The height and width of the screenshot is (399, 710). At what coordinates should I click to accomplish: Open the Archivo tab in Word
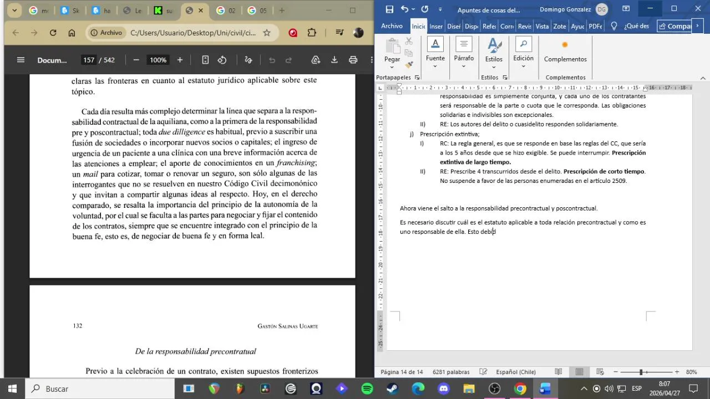[x=392, y=26]
